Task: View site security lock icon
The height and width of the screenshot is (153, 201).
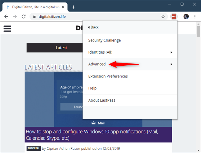Action: 34,16
